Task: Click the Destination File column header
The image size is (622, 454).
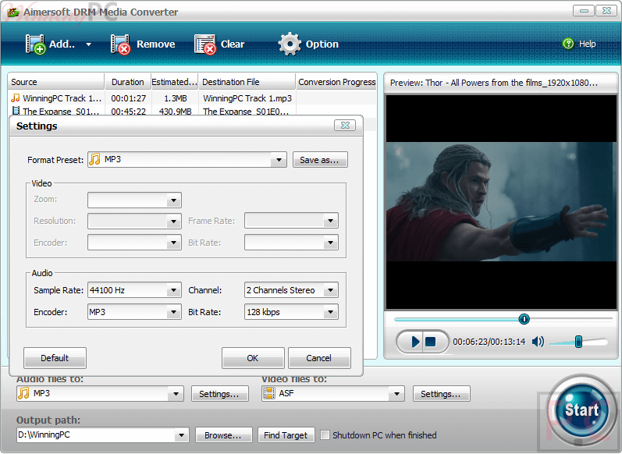Action: click(x=247, y=82)
